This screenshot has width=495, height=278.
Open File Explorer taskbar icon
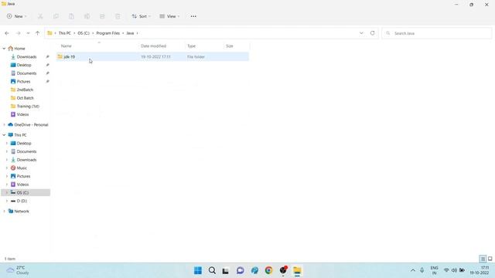pos(297,270)
